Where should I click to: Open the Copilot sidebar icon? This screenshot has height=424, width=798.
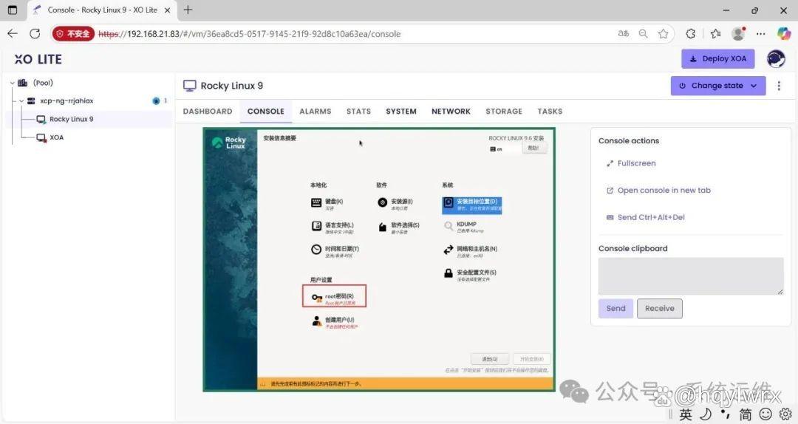(784, 33)
